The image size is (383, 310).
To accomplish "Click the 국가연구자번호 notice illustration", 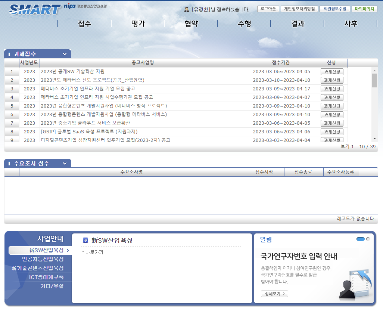I will (355, 284).
